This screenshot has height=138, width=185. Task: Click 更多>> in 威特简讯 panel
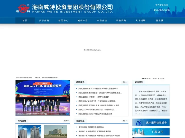125,82
